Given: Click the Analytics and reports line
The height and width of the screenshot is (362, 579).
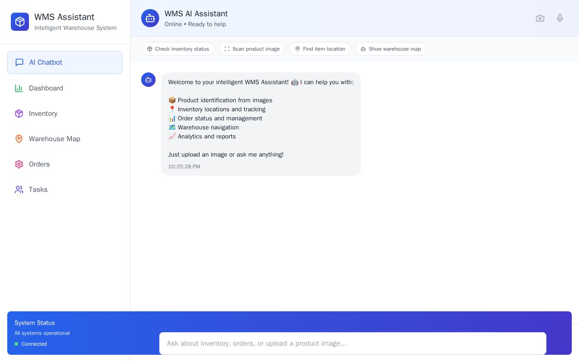Looking at the screenshot, I should (x=202, y=136).
